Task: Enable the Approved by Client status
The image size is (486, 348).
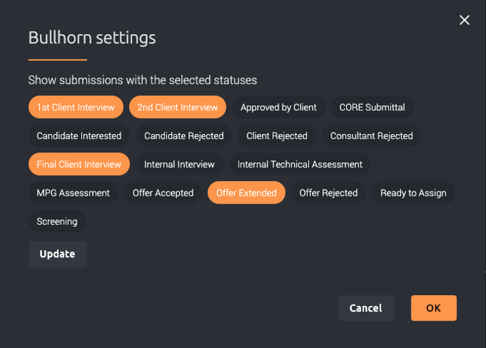Action: tap(279, 107)
